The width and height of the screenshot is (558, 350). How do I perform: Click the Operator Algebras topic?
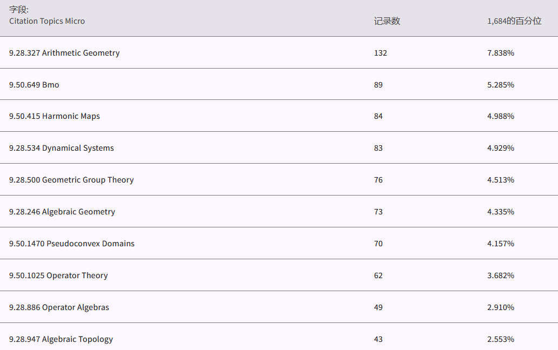59,307
